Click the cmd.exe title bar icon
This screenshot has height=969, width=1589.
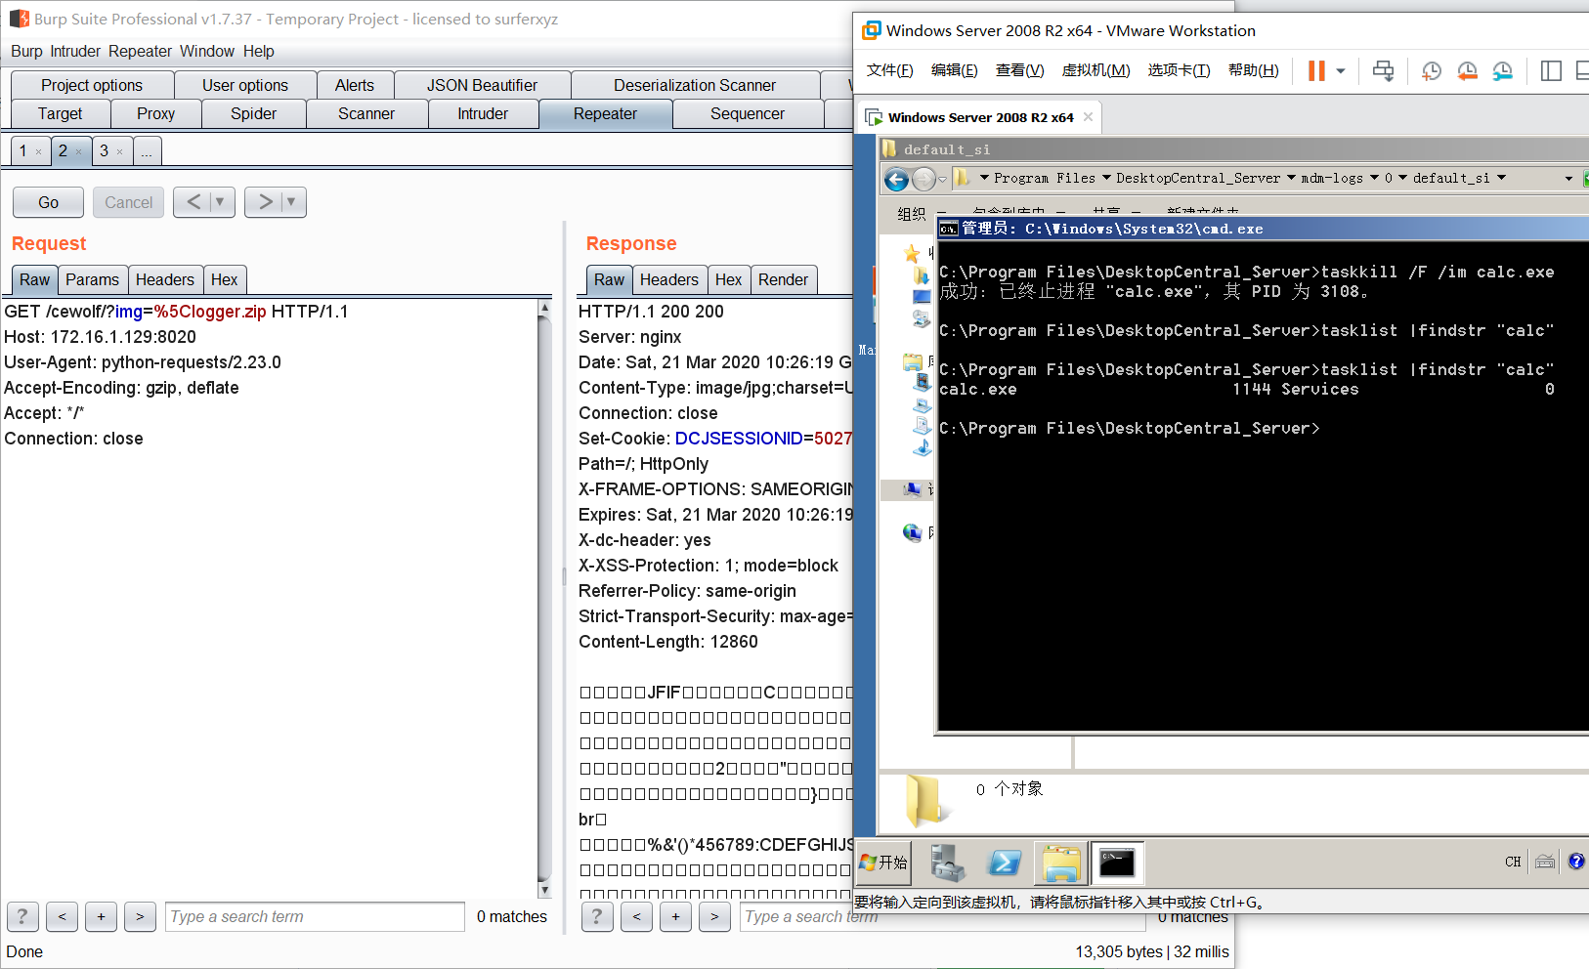(948, 229)
